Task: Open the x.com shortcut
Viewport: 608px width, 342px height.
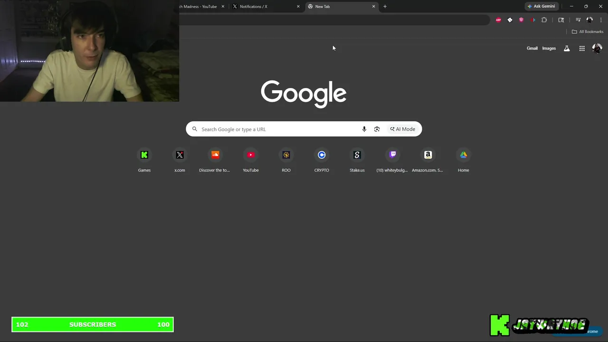Action: 180,160
